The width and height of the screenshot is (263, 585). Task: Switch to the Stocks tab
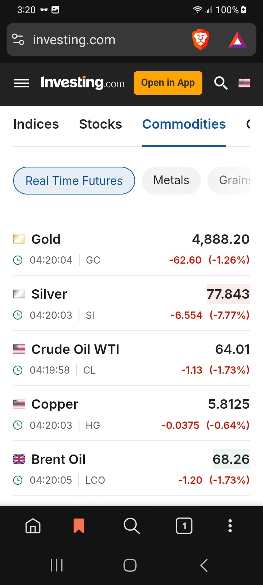tap(100, 124)
